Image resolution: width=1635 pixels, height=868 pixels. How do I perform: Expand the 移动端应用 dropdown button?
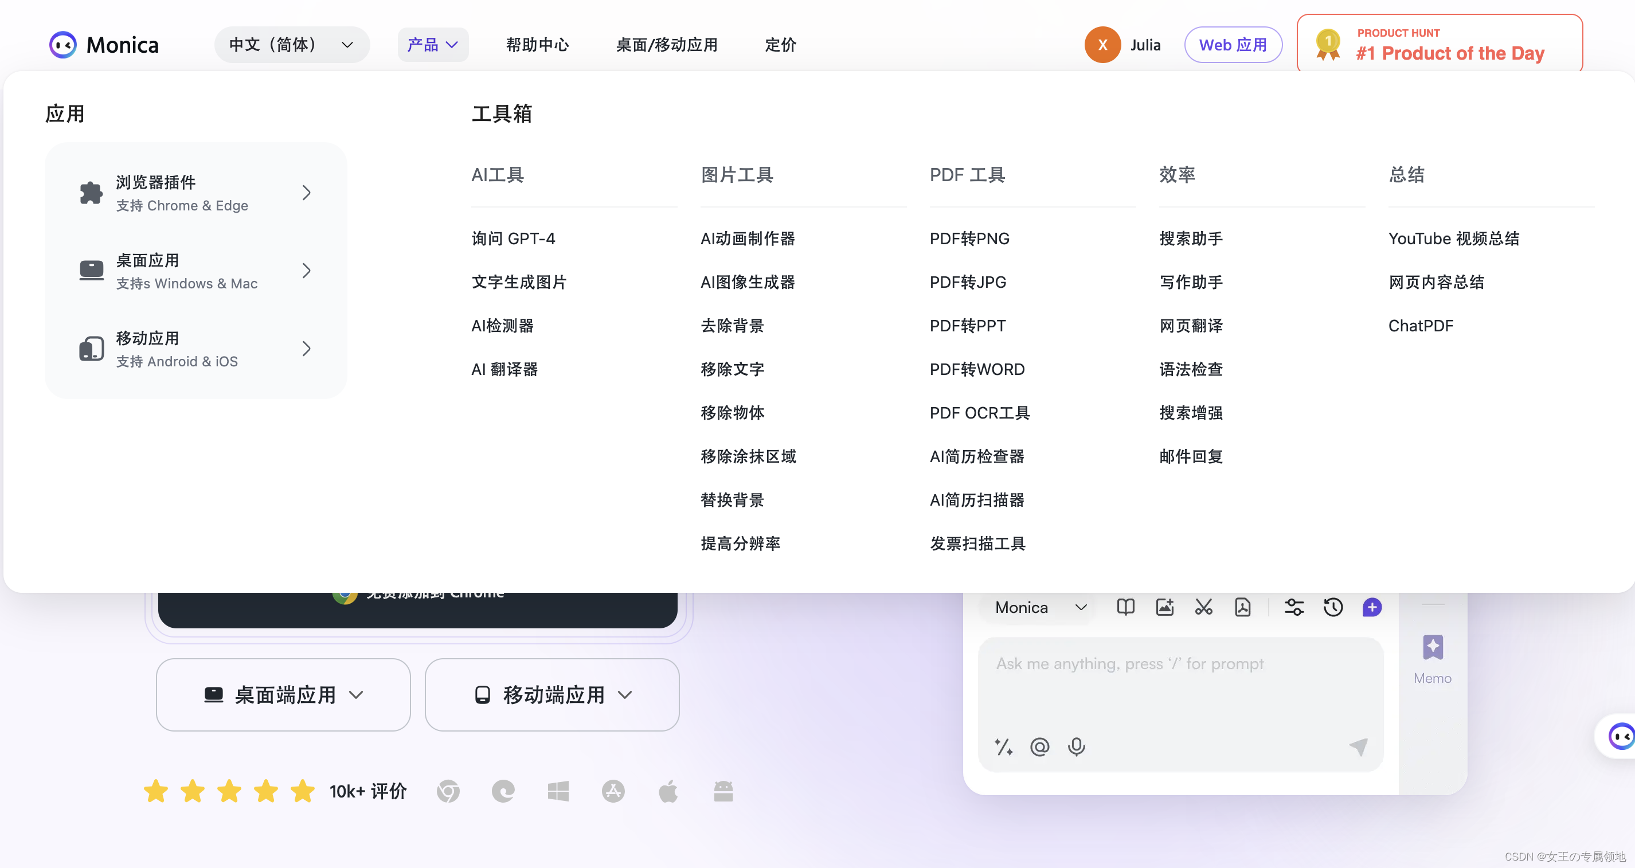(x=551, y=694)
